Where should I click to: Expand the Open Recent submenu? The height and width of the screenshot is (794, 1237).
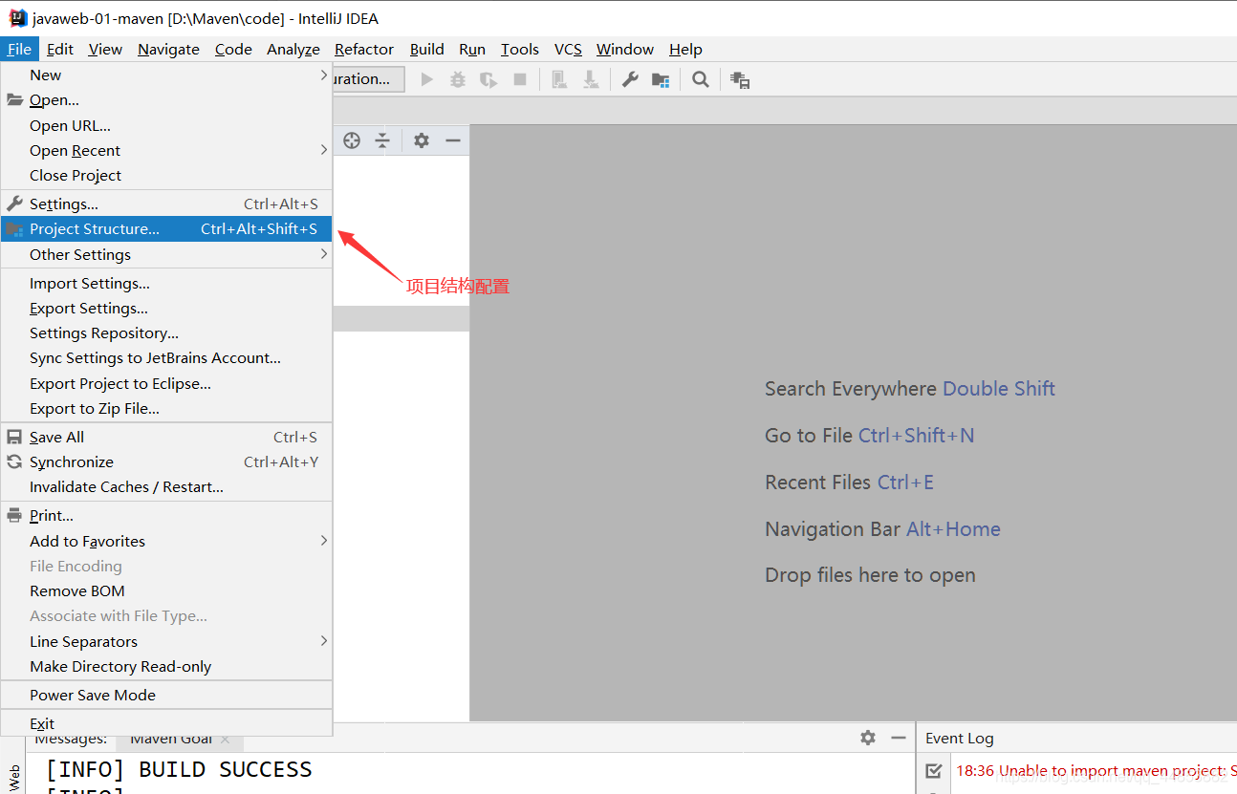[166, 150]
